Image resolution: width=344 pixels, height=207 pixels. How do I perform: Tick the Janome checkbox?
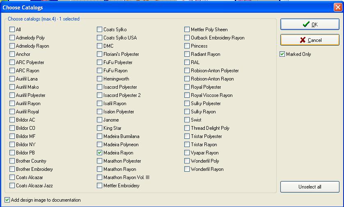tap(99, 120)
